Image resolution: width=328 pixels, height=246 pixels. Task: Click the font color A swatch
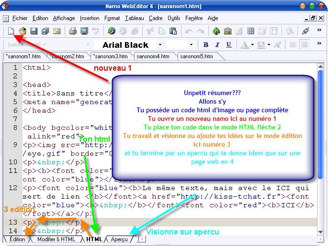coord(245,44)
